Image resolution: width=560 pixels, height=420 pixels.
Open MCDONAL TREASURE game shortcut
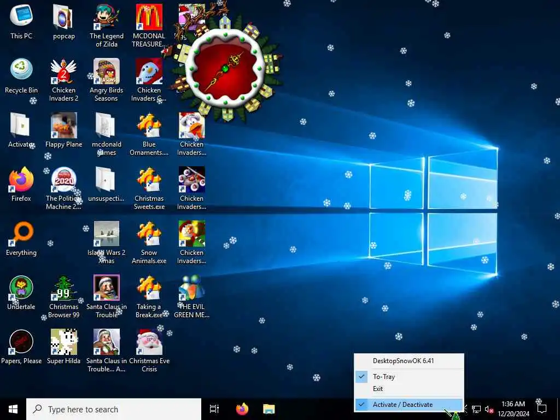(x=149, y=26)
